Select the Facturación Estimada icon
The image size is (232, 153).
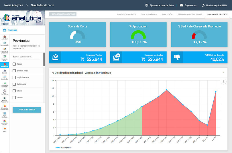[5, 83]
